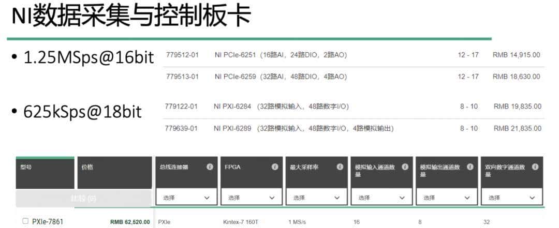This screenshot has height=228, width=559.
Task: Select part number 779122-01
Action: coord(181,107)
